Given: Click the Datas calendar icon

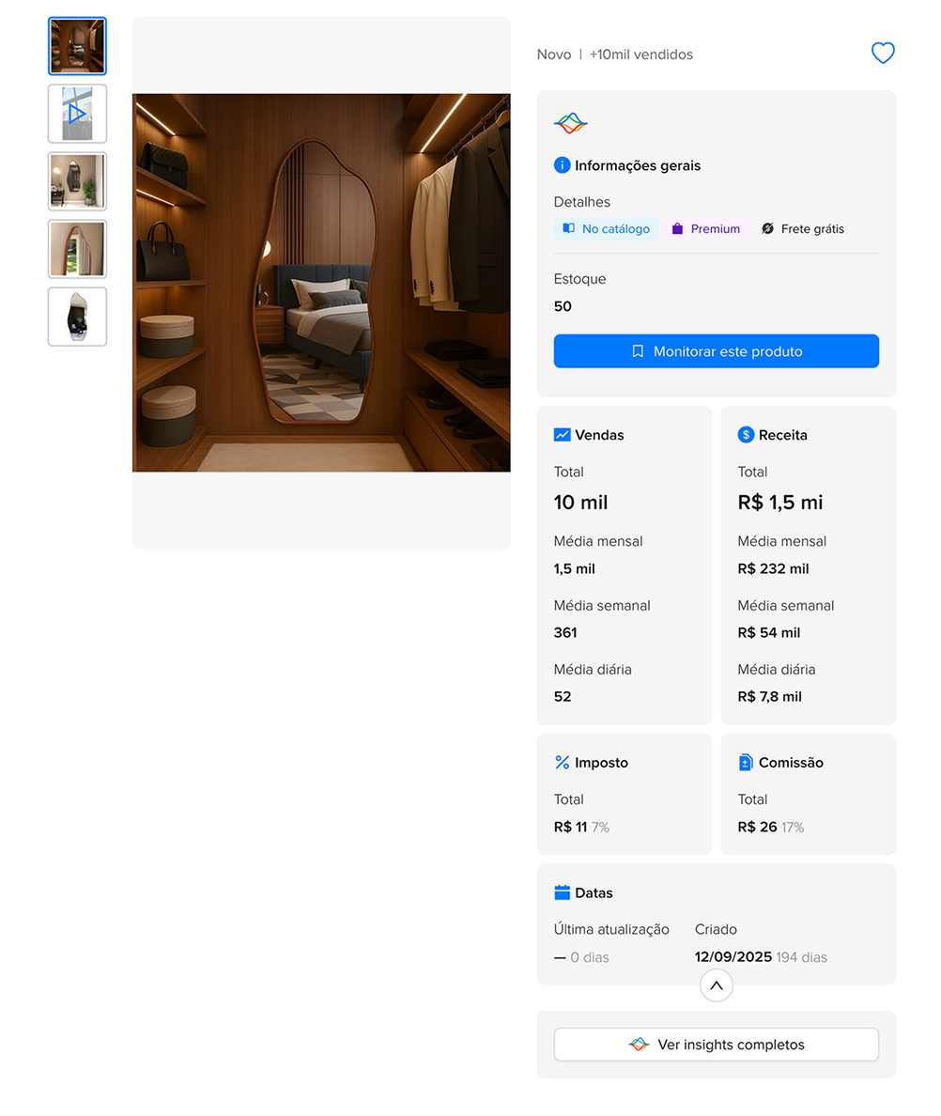Looking at the screenshot, I should coord(563,892).
